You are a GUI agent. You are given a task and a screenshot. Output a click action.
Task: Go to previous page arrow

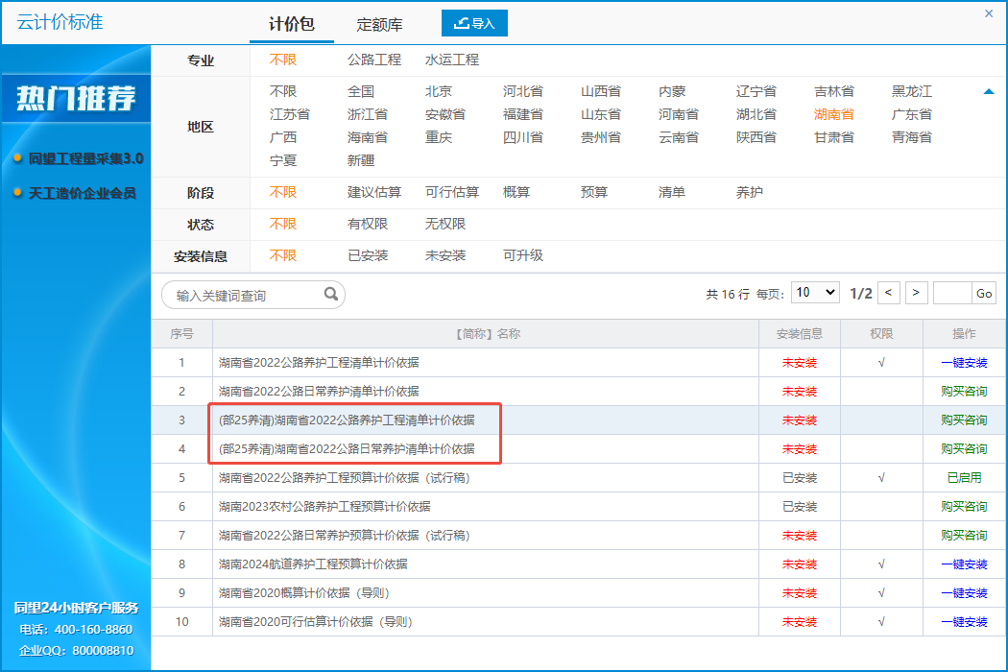point(890,293)
